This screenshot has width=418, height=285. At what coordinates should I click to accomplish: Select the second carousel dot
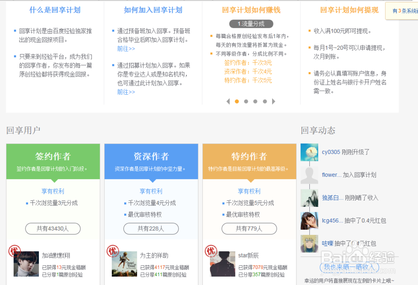coord(236,101)
